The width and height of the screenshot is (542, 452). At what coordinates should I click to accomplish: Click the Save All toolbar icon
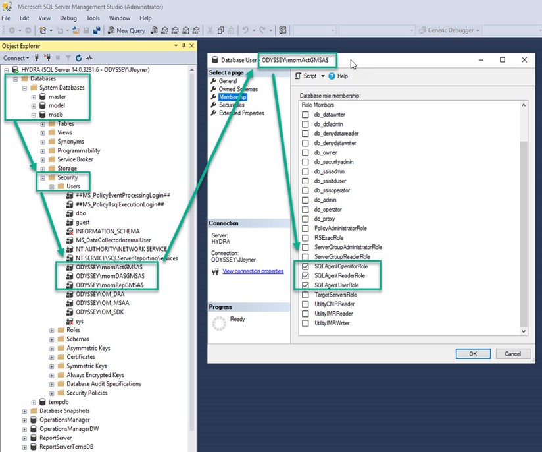click(97, 30)
